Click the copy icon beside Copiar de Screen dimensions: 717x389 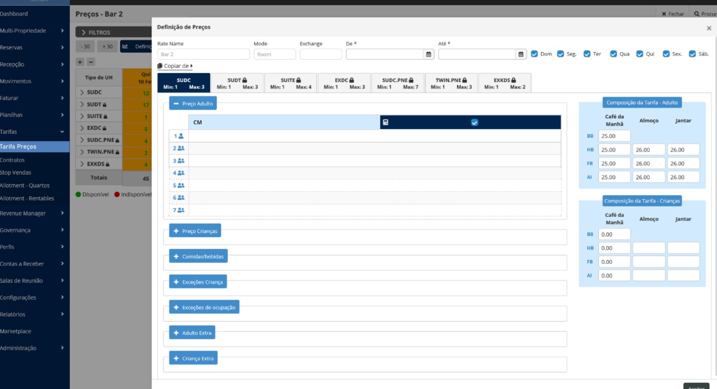point(160,66)
